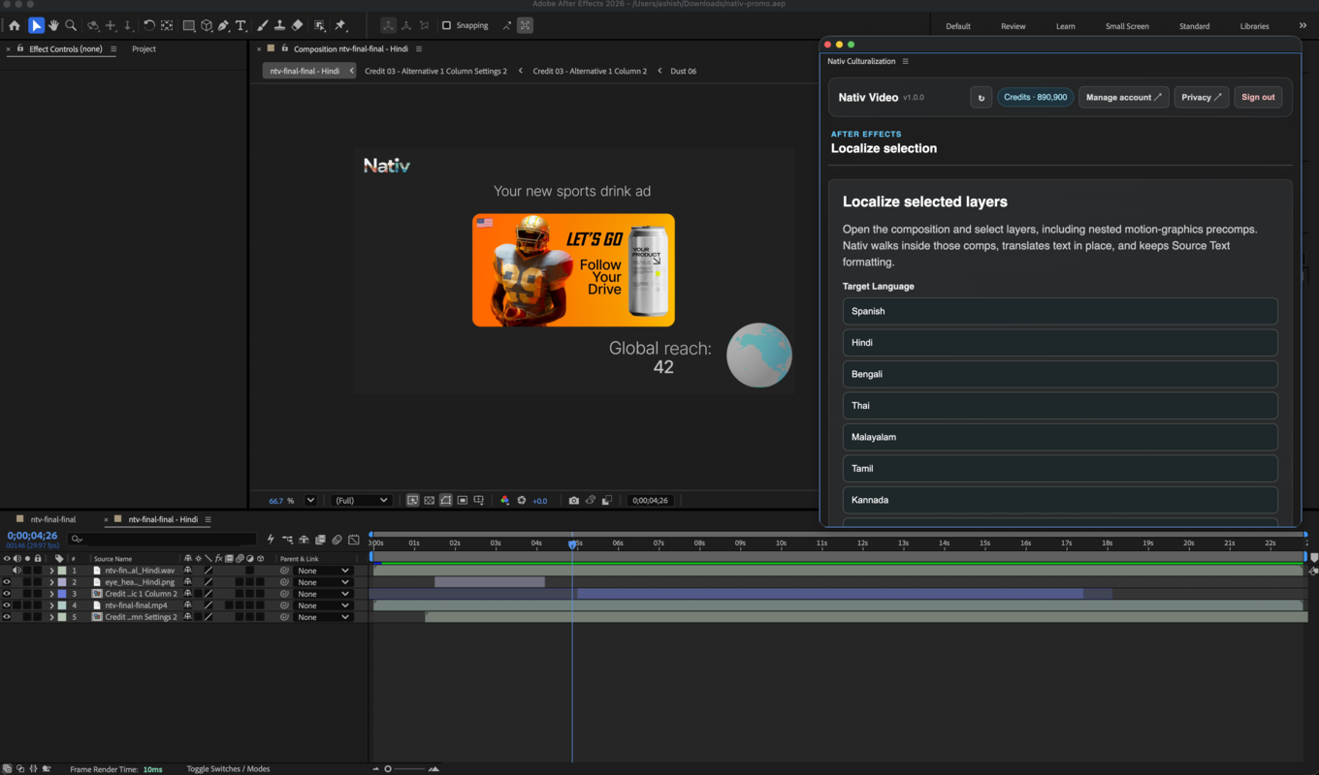Open parent dropdown for layer 5
Screen dimensions: 1319x775
323,617
